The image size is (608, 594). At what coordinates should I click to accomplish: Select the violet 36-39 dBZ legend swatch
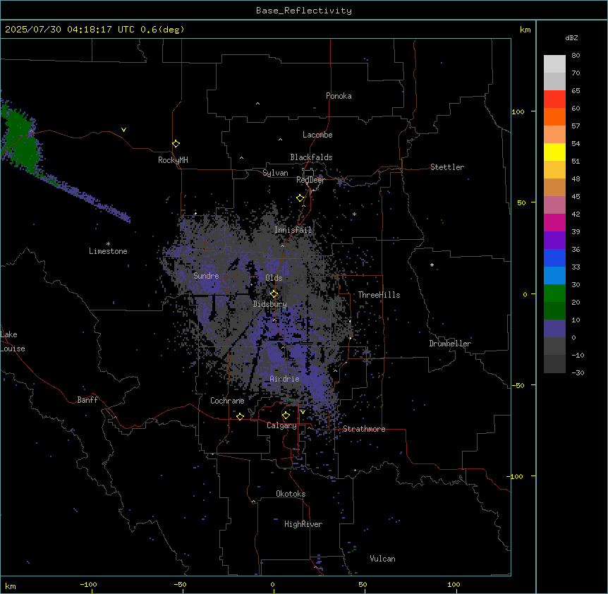[x=554, y=241]
